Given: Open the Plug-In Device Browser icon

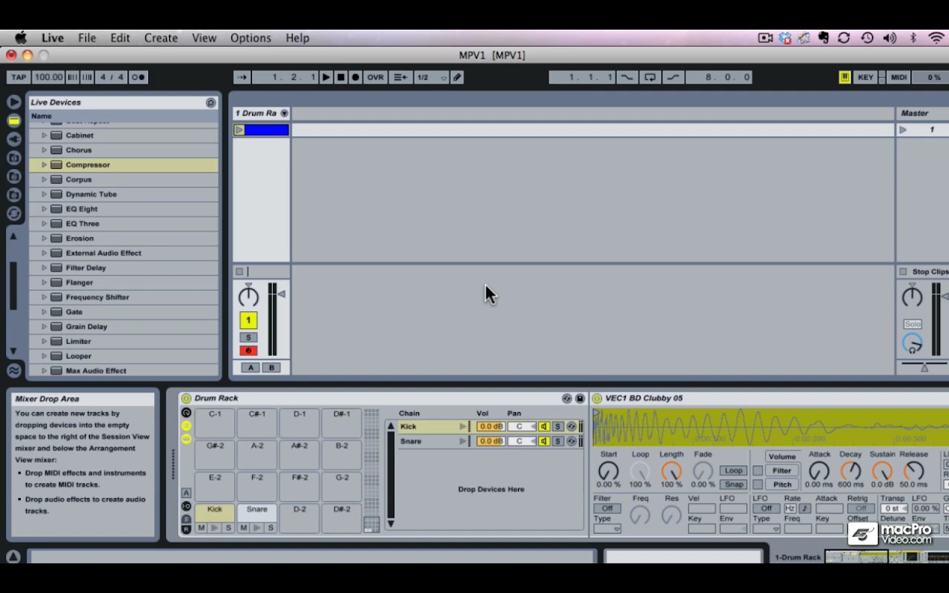Looking at the screenshot, I should [x=14, y=139].
